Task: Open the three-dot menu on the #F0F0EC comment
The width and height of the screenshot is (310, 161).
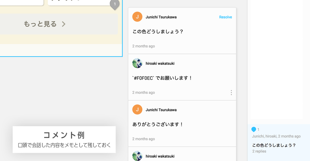Action: point(231,93)
